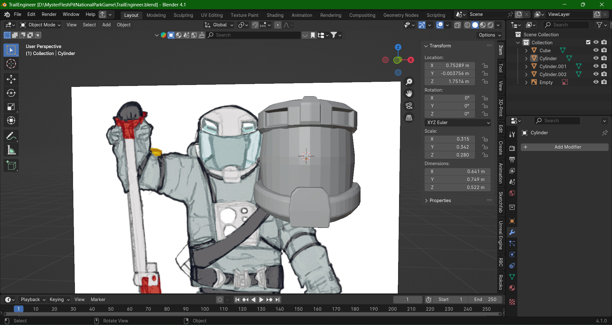Activate the Annotate tool
612x325 pixels.
pyautogui.click(x=11, y=136)
